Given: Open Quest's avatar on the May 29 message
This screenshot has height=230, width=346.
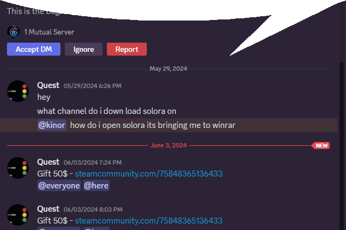Looking at the screenshot, I should click(x=18, y=91).
